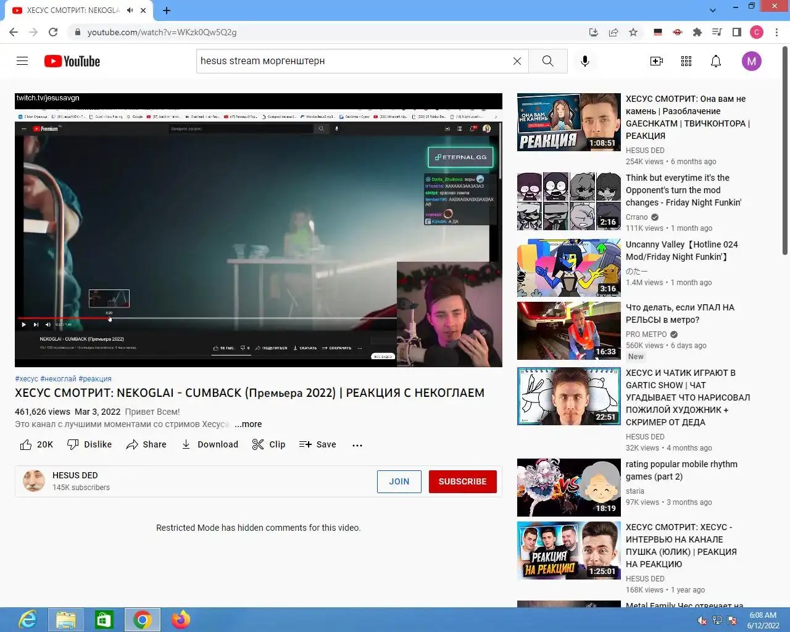Open Chrome three-dot menu

click(777, 32)
